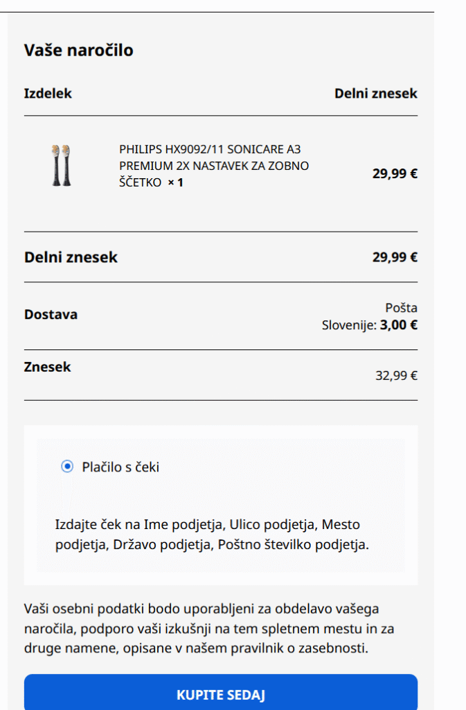This screenshot has height=710, width=466.
Task: Click the bold Delni znesek subtotal label
Action: (x=71, y=257)
